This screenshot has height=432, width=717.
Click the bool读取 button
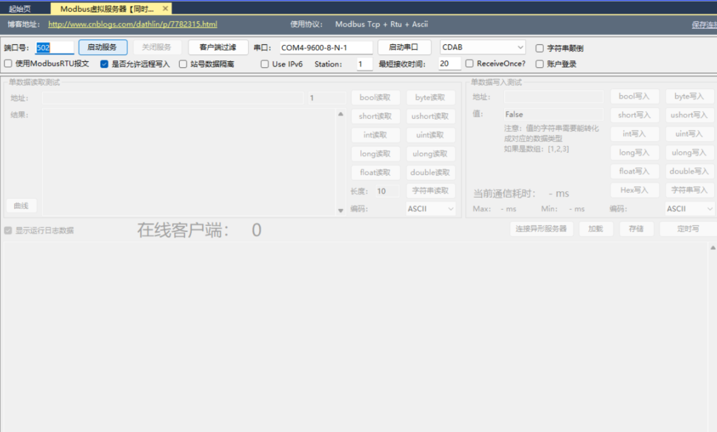pyautogui.click(x=375, y=98)
